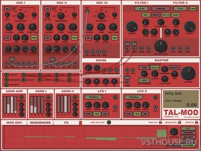This screenshot has height=151, width=201.
Task: Click the MOD ENV OUT jack
Action: 109,122
